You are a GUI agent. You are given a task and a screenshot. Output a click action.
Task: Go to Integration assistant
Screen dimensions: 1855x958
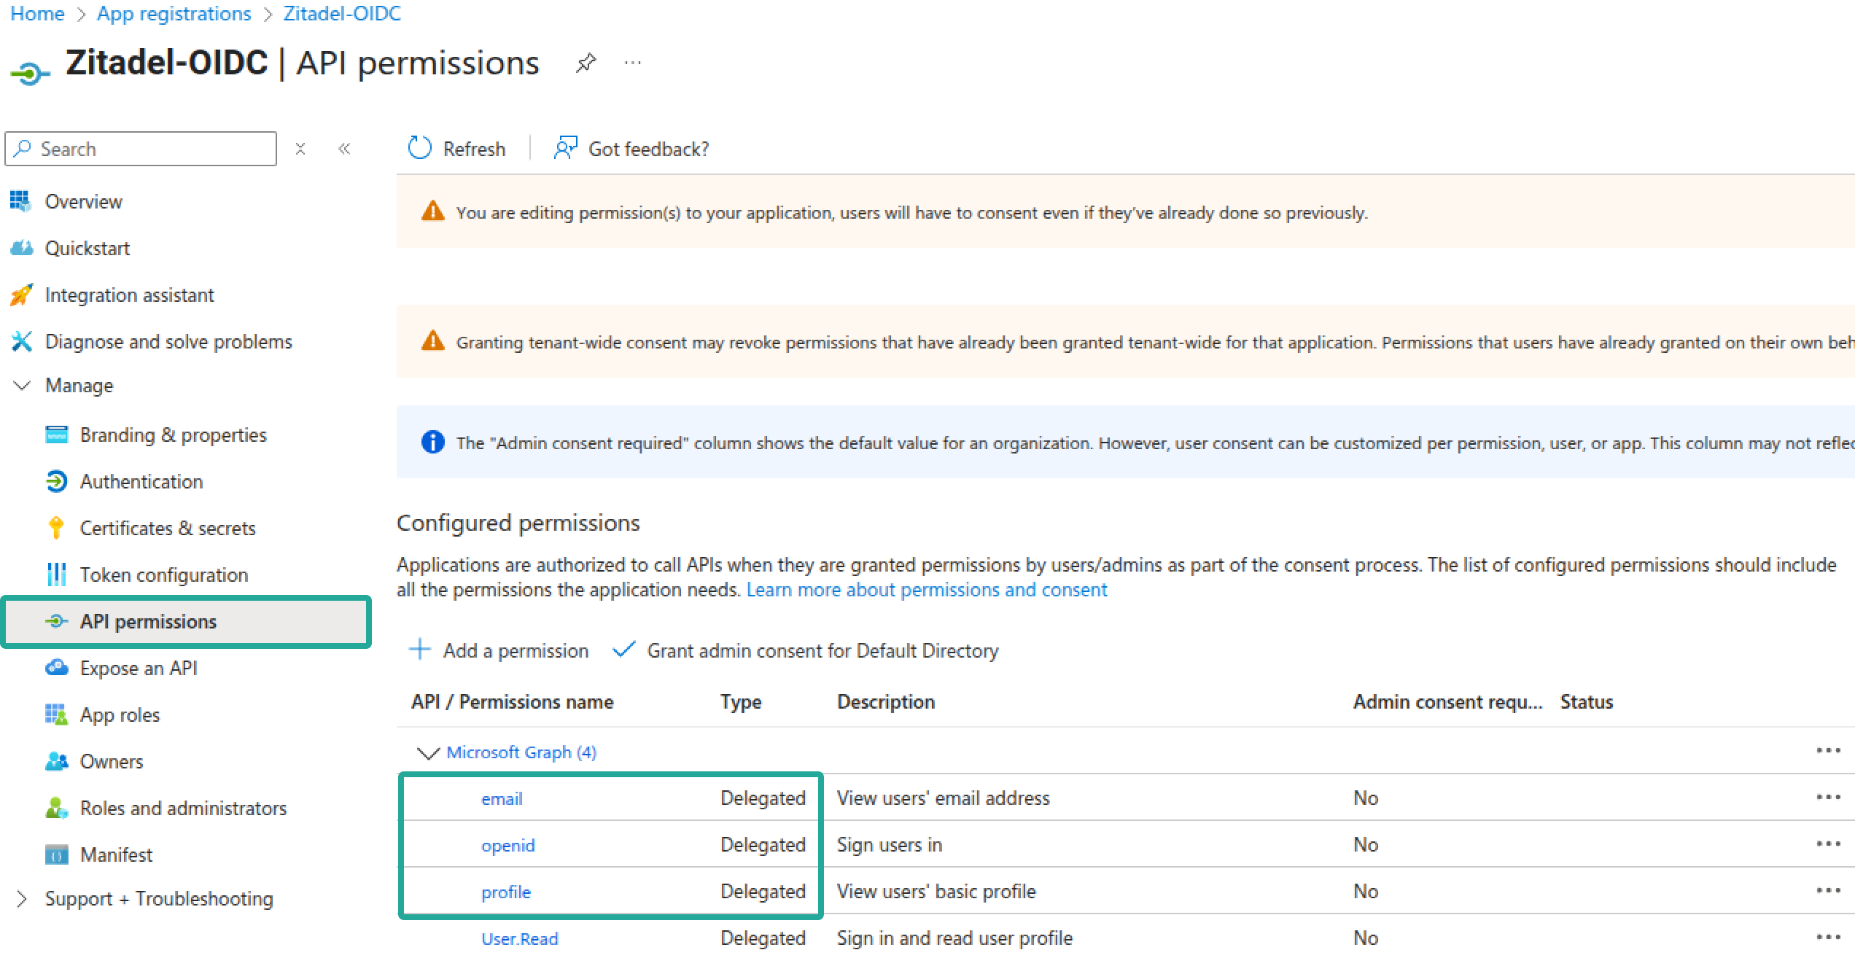129,295
